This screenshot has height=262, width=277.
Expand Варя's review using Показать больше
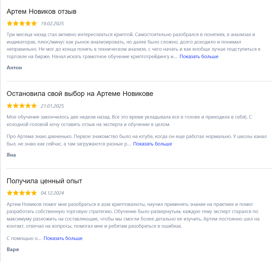click(63, 238)
